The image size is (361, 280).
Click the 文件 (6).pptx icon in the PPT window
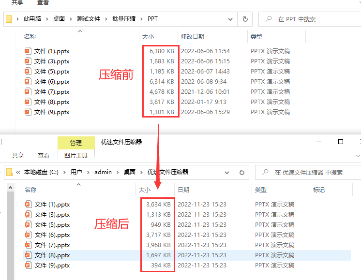28,81
